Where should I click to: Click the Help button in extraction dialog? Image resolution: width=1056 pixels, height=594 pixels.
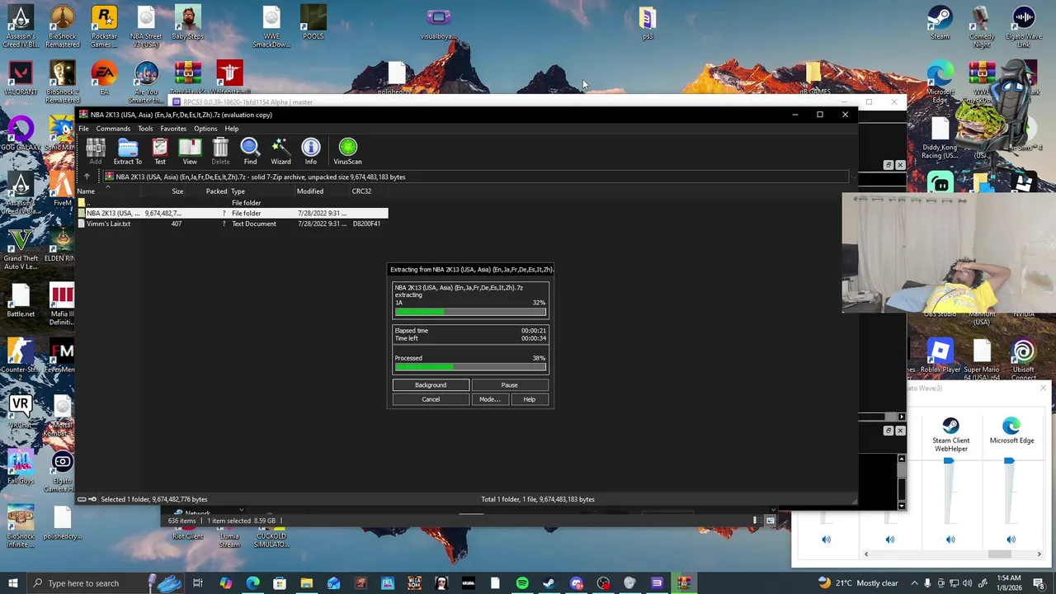529,399
